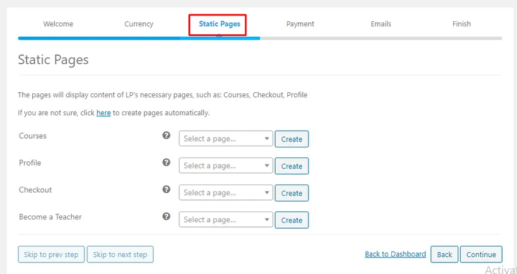Click the Continue button
The width and height of the screenshot is (517, 274).
point(481,255)
